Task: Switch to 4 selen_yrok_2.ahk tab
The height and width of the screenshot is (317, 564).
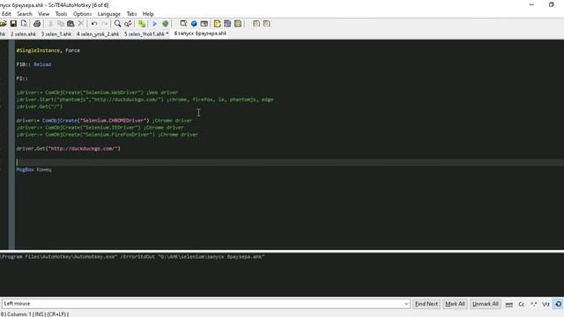Action: (98, 33)
